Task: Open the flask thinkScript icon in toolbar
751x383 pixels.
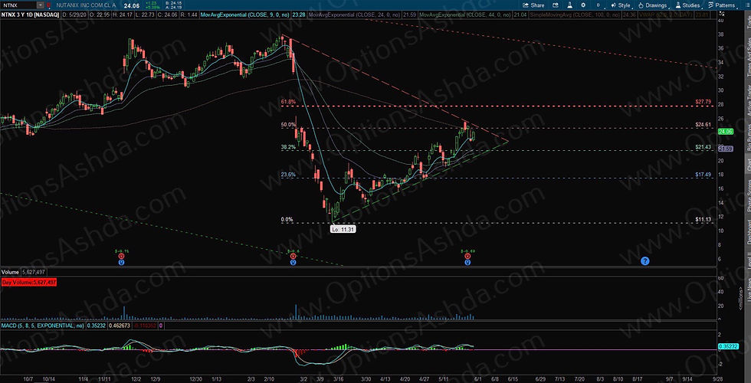Action: click(x=570, y=5)
